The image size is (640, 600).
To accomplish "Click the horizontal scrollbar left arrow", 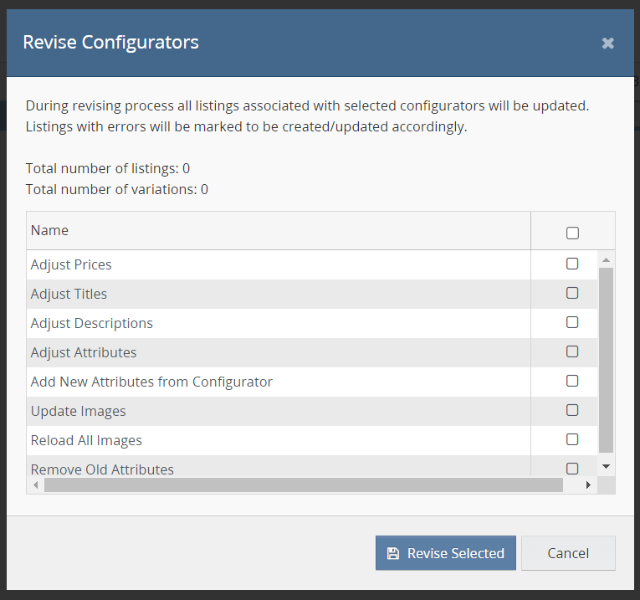I will (x=36, y=485).
